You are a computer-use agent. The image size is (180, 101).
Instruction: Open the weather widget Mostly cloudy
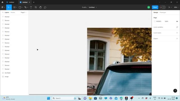point(9,98)
